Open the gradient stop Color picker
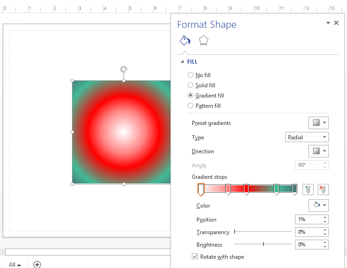The height and width of the screenshot is (268, 347). (319, 205)
